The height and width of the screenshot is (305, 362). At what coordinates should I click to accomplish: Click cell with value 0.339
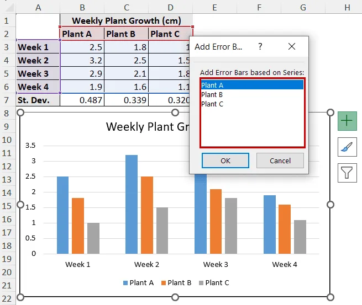click(x=126, y=100)
